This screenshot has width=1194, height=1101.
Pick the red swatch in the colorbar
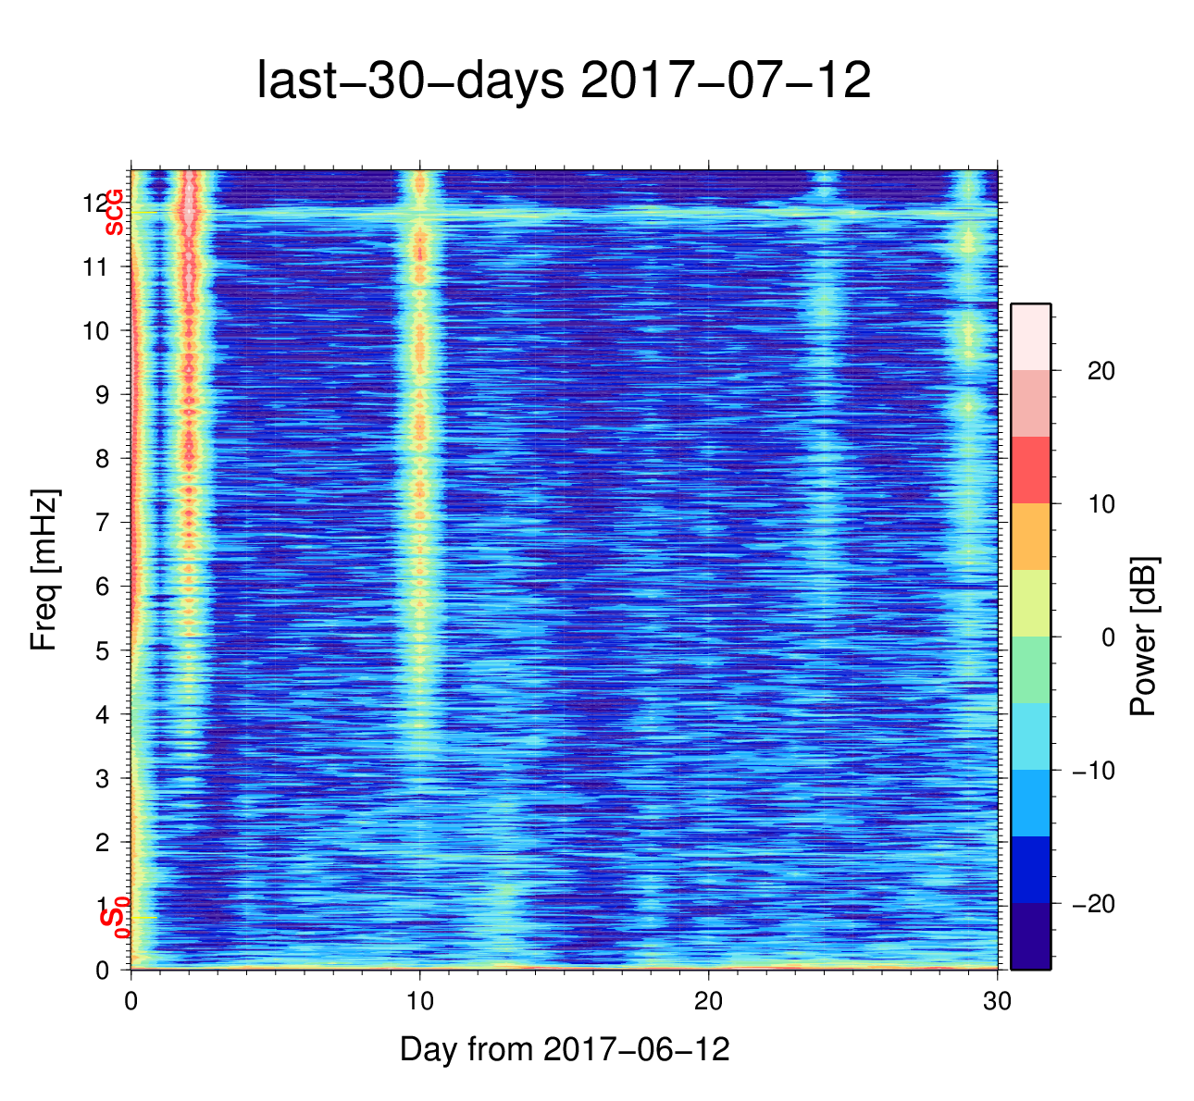pyautogui.click(x=1030, y=470)
